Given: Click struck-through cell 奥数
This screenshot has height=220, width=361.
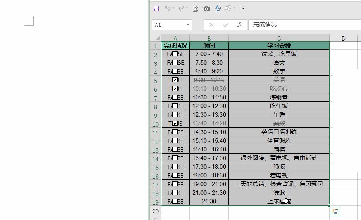Looking at the screenshot, I should (279, 123).
